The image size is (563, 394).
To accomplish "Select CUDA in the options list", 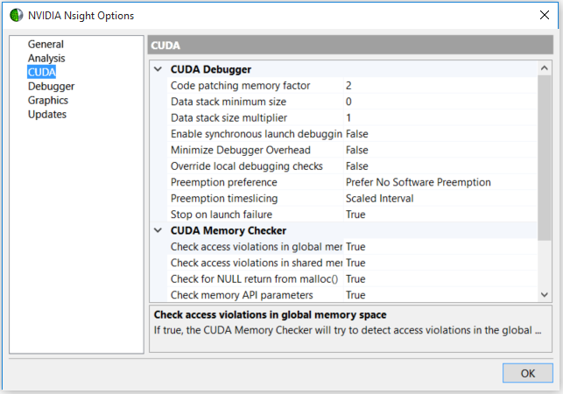I will [x=42, y=72].
